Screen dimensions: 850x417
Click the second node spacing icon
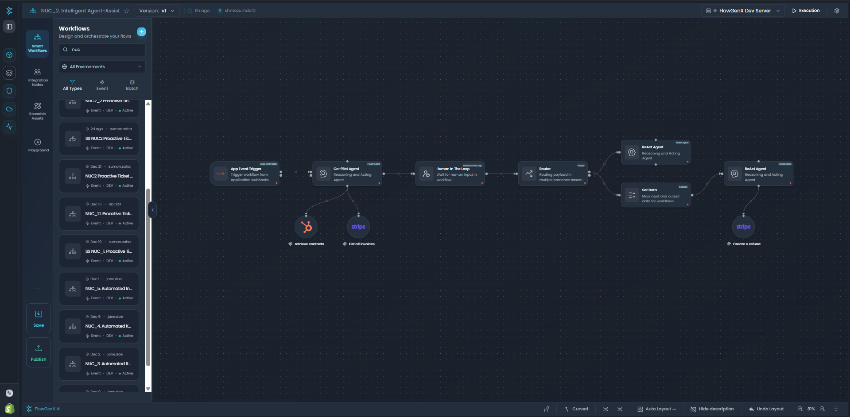(x=620, y=409)
